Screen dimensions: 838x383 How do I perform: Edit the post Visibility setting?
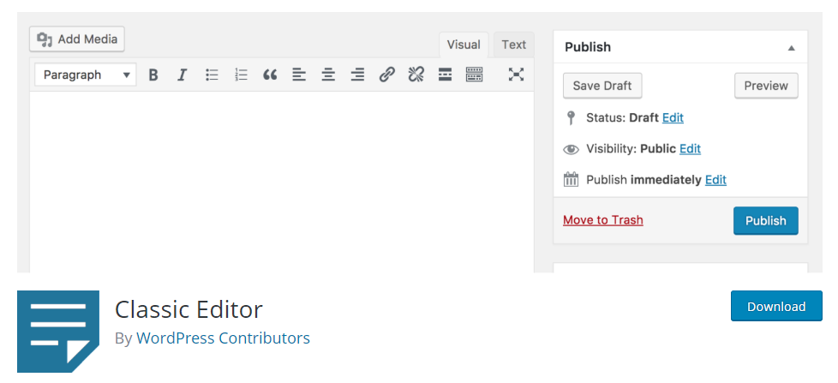coord(690,149)
